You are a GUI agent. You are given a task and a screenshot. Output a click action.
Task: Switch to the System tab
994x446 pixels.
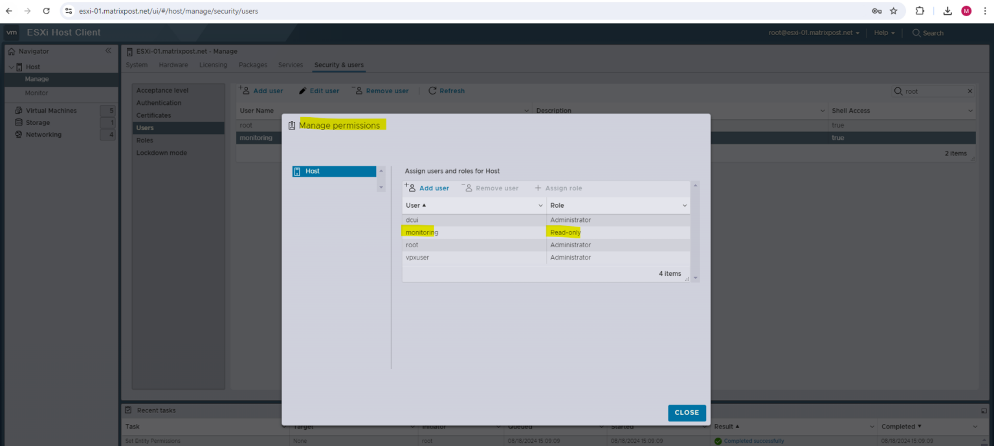[137, 65]
